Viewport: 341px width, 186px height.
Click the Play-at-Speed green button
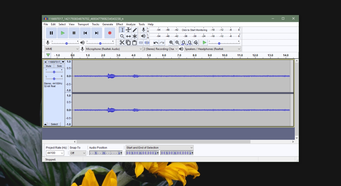pos(204,43)
